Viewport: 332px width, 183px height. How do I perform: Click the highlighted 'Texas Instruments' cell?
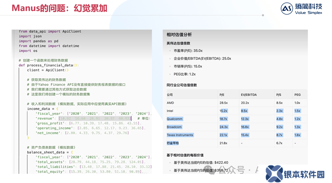pyautogui.click(x=180, y=135)
